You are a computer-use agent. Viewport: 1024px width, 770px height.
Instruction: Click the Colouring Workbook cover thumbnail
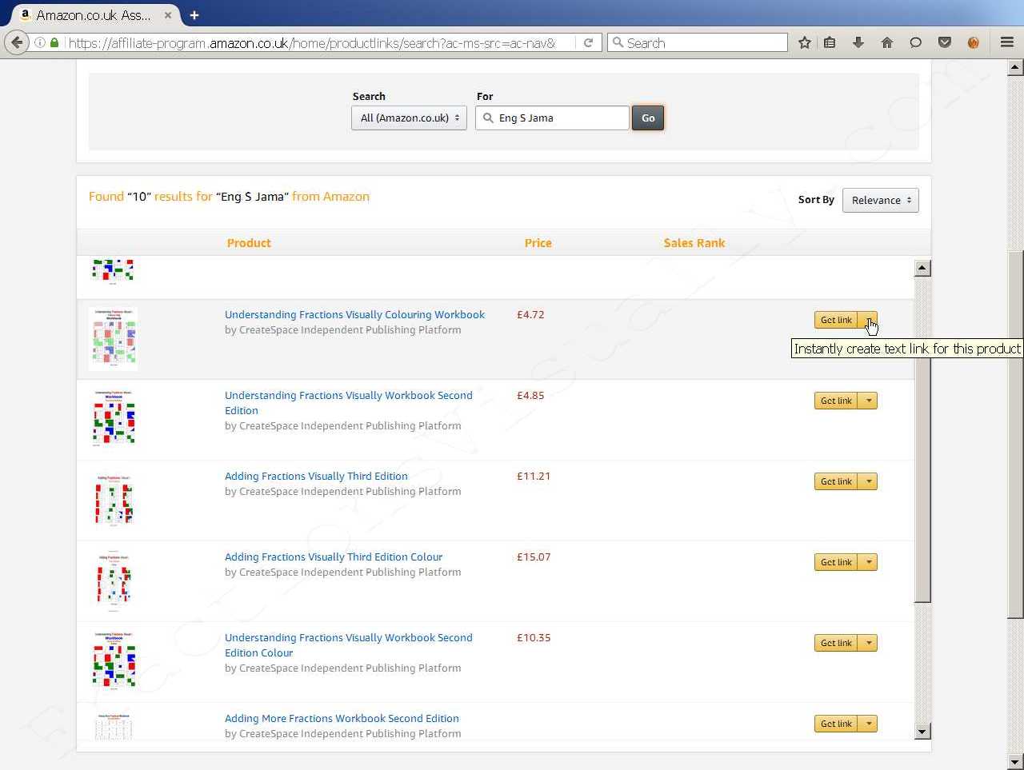click(x=113, y=339)
